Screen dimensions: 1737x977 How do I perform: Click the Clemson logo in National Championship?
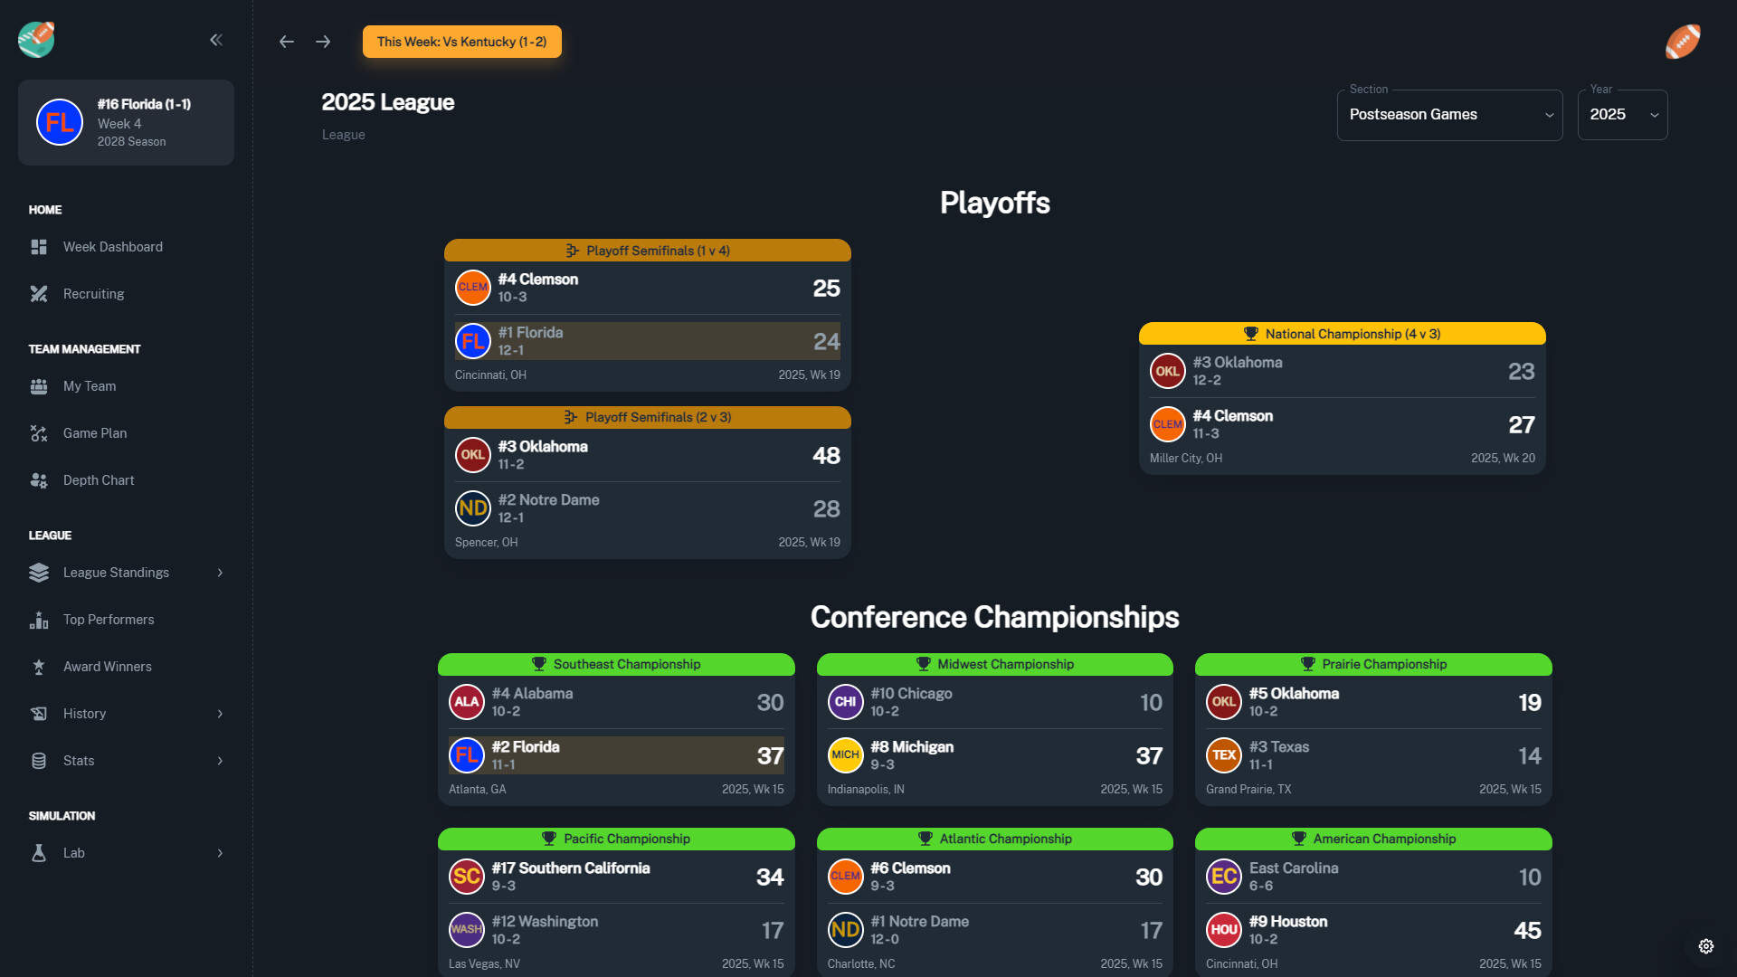coord(1167,424)
